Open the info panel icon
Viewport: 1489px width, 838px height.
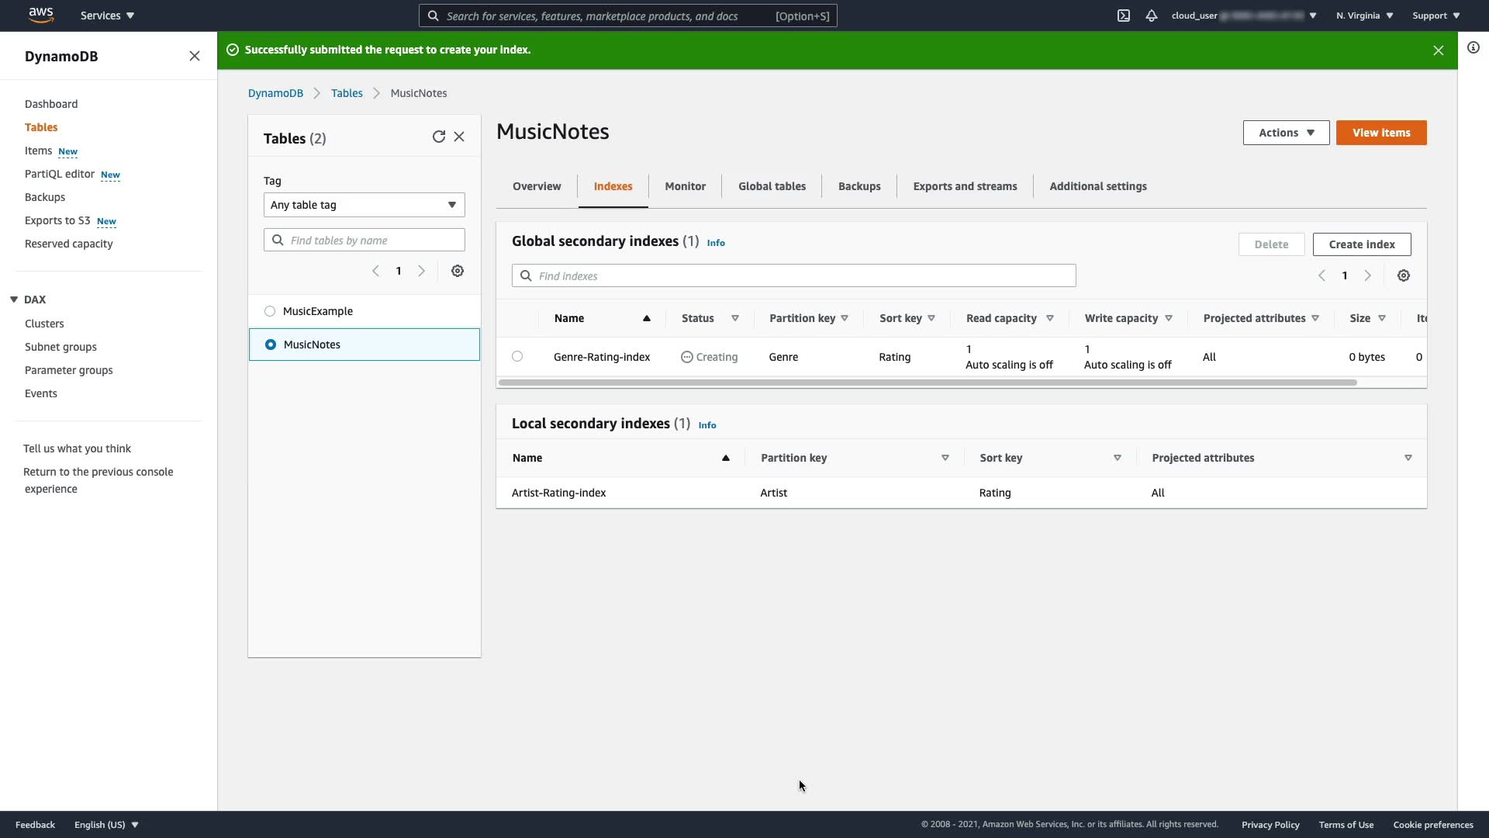click(x=1473, y=48)
